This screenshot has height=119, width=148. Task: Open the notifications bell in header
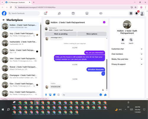pyautogui.click(x=136, y=13)
